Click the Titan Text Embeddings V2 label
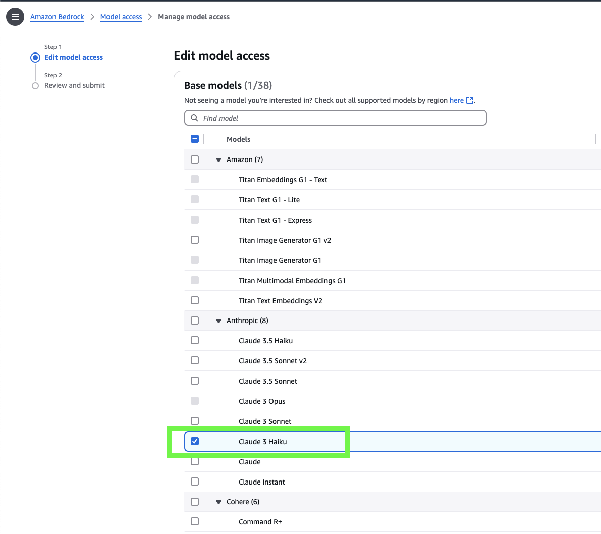The height and width of the screenshot is (534, 601). pos(281,301)
